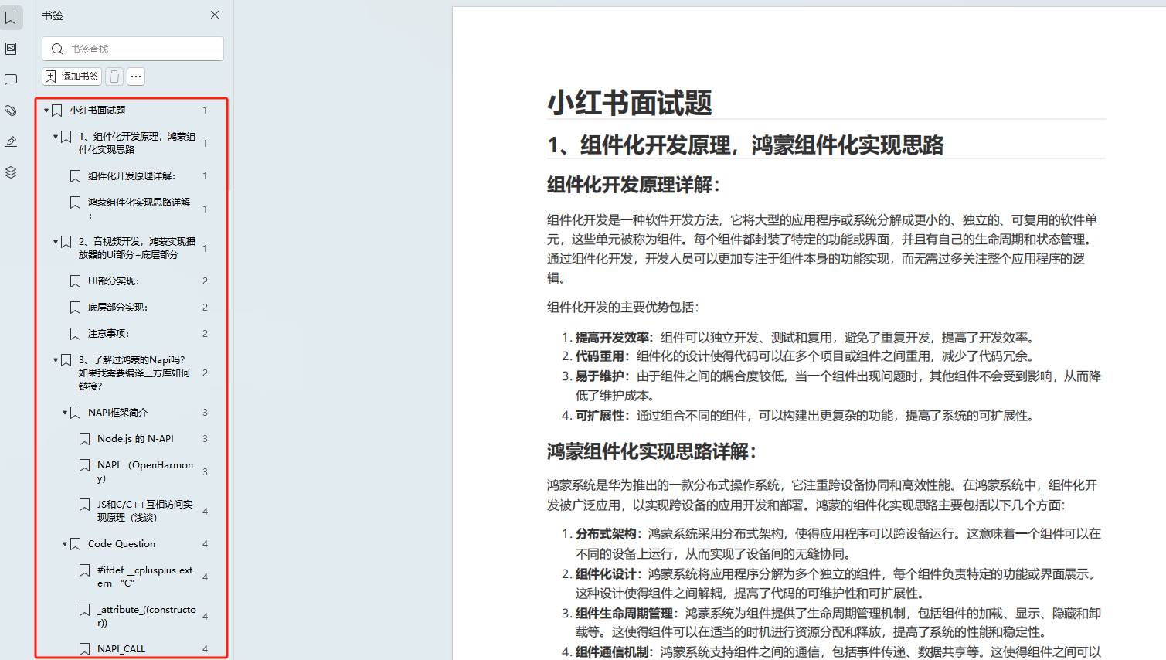Screen dimensions: 1166x660
Task: Click bookmark icon beside Node.js 的 N-API
Action: click(x=85, y=439)
